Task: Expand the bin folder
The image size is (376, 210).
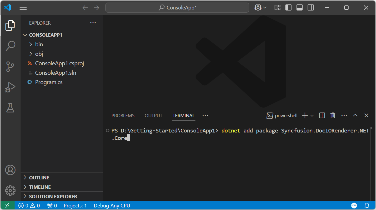Action: 62,44
